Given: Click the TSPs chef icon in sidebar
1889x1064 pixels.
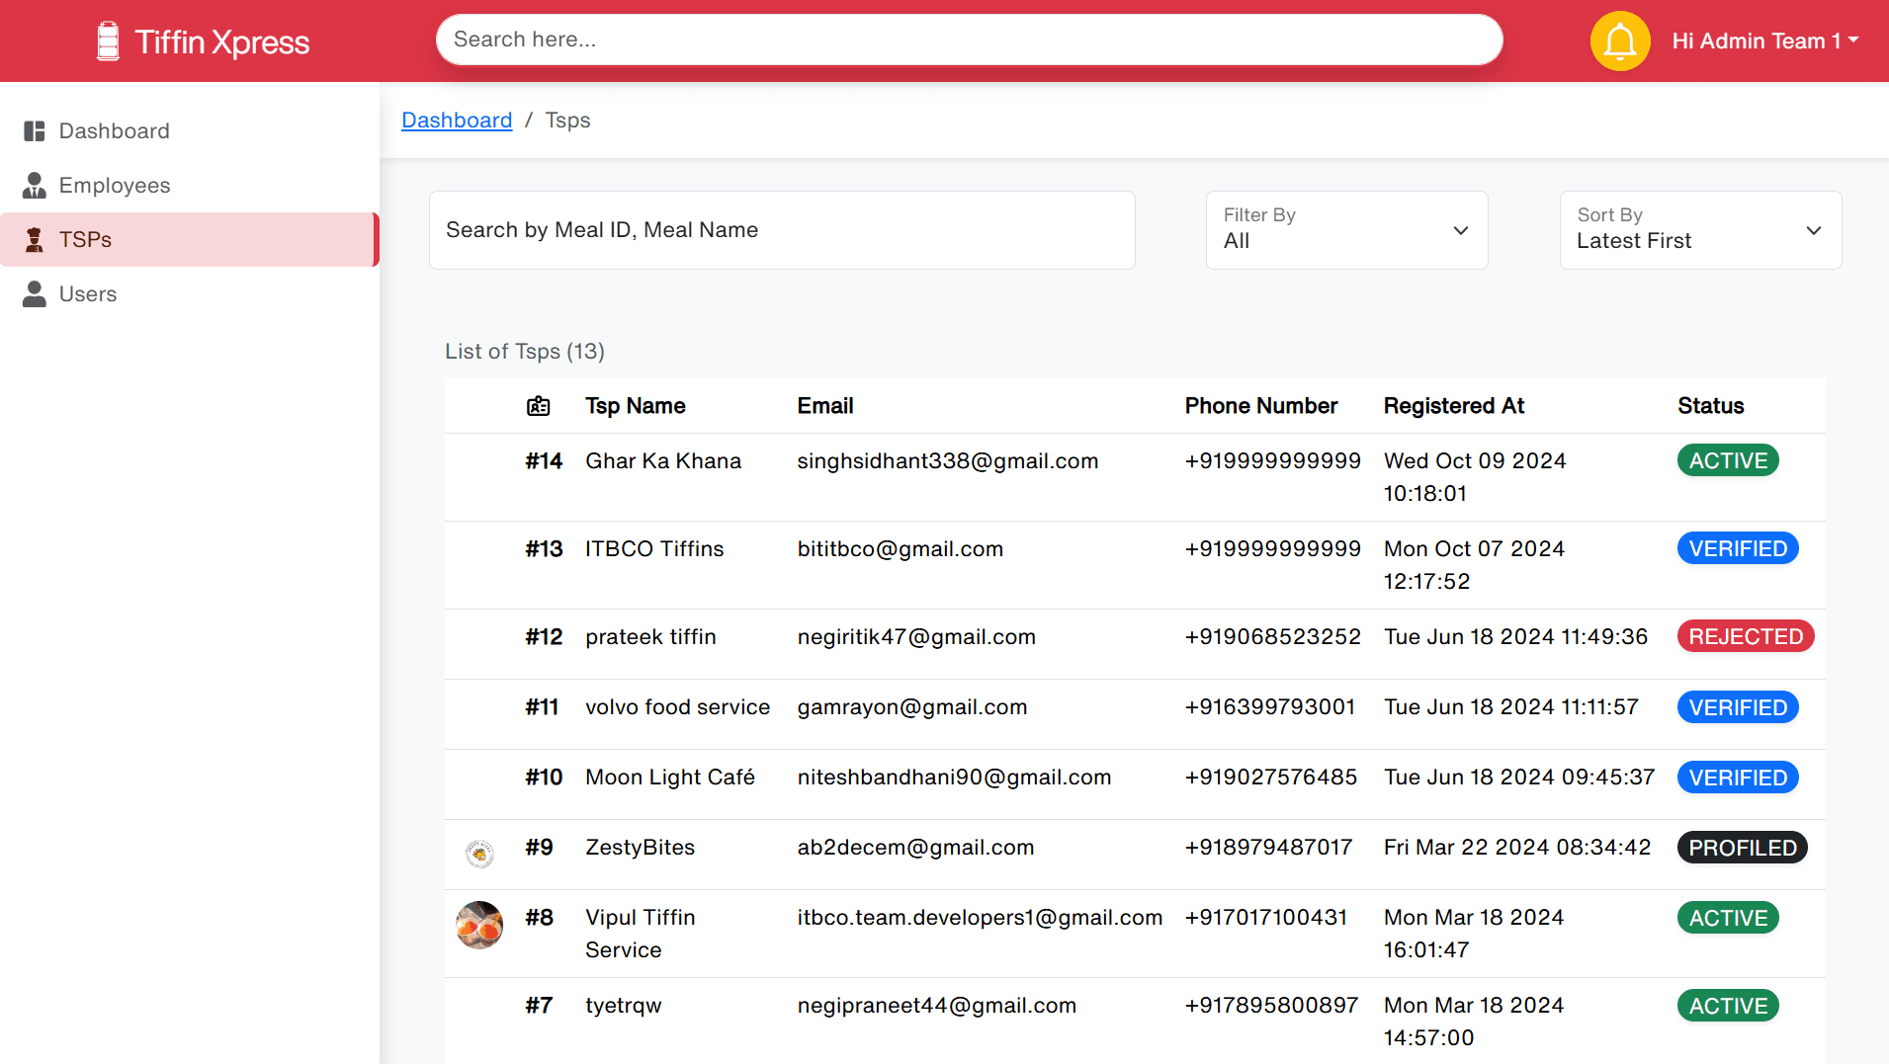Looking at the screenshot, I should pyautogui.click(x=35, y=240).
